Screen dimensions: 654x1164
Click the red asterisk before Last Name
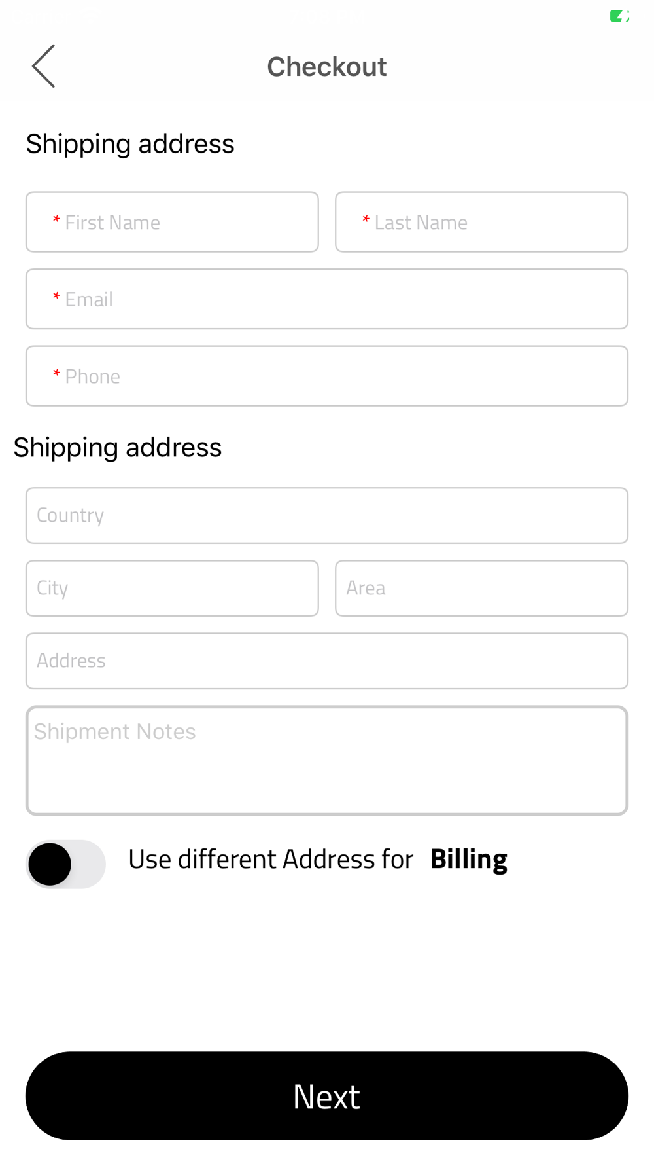point(366,220)
